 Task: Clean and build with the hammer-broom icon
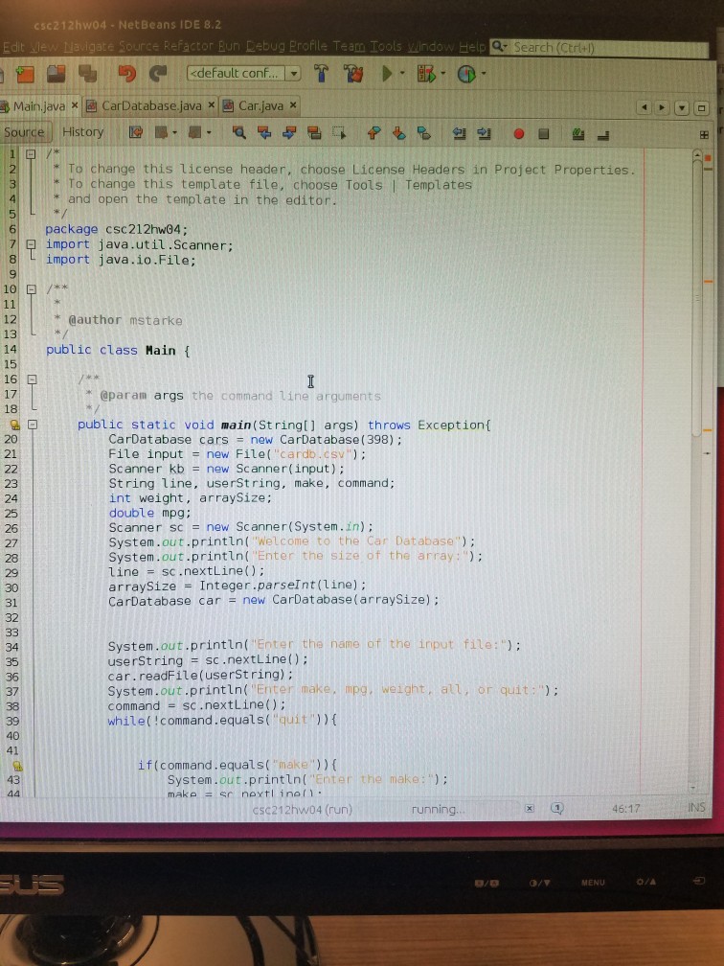point(353,74)
